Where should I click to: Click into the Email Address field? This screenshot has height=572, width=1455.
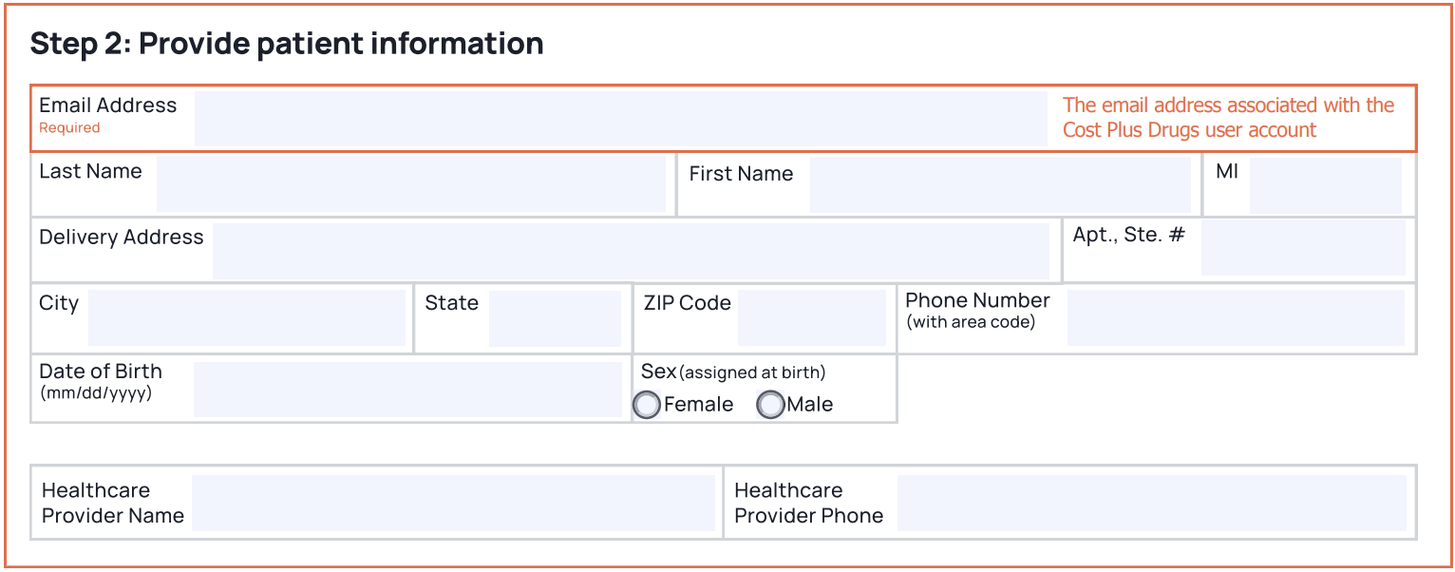(x=621, y=119)
